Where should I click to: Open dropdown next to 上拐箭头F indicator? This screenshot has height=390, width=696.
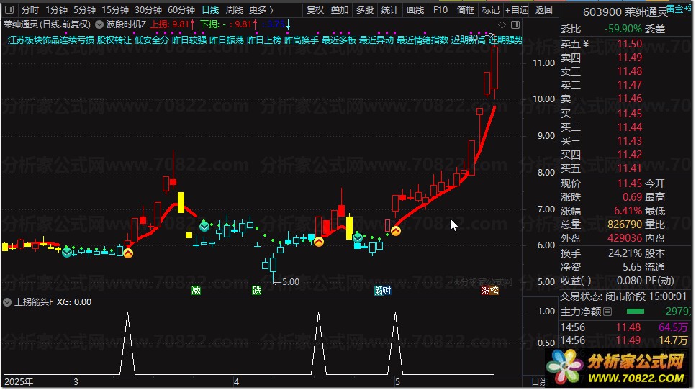(7, 302)
